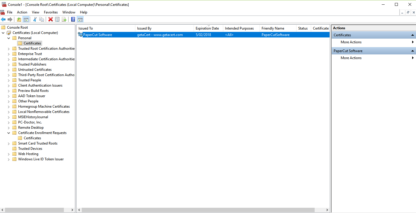Open the Window menu
This screenshot has height=213, width=416.
point(69,12)
